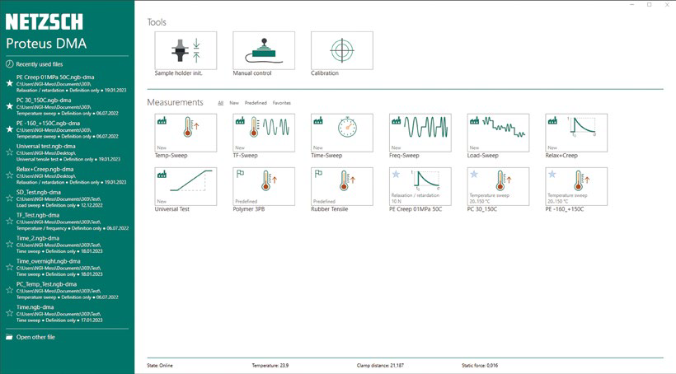The image size is (676, 374).
Task: Open recent file Time_overnight.ngb-dma
Action: coord(59,268)
